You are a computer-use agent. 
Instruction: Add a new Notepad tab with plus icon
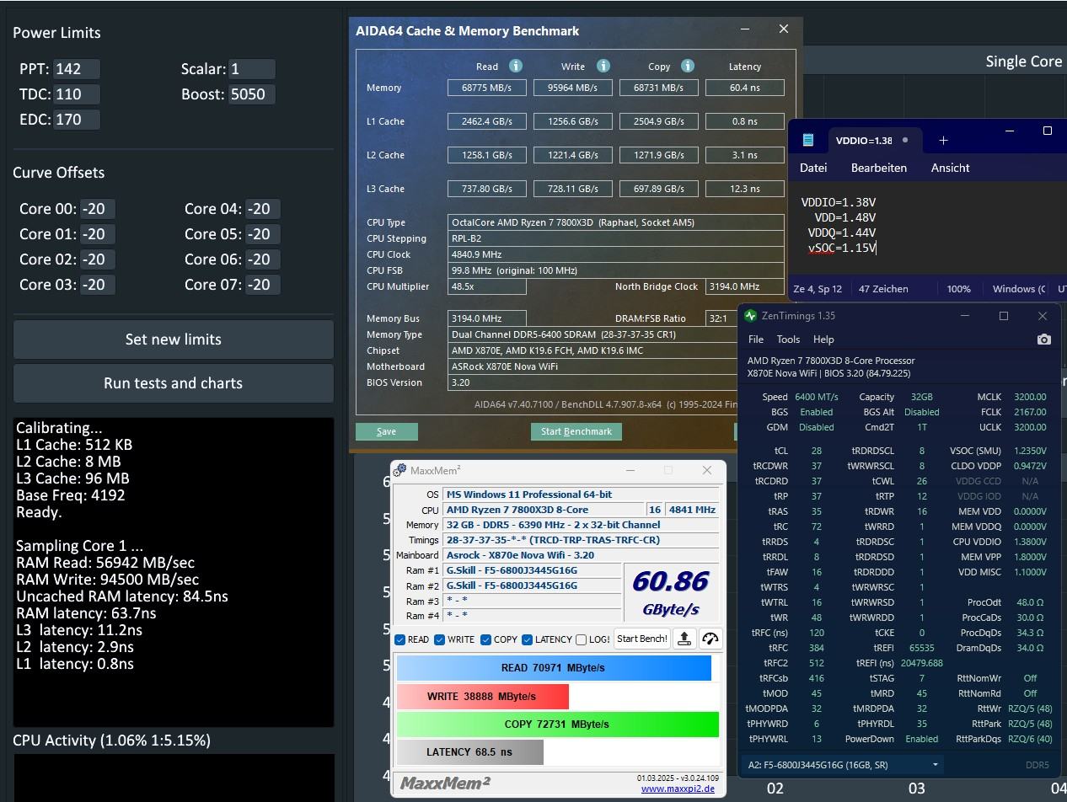pyautogui.click(x=943, y=140)
